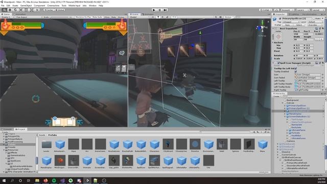The height and width of the screenshot is (184, 327).
Task: Open the GameObject menu
Action: [26, 6]
